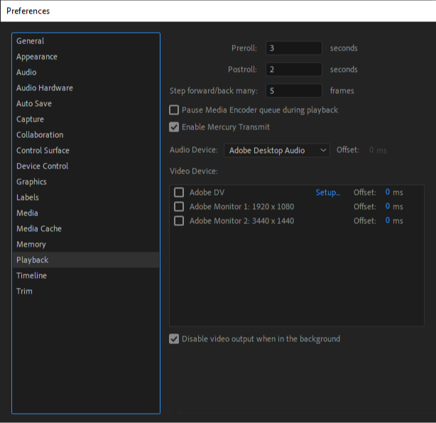Click the Step forward/back frames field

coord(294,91)
